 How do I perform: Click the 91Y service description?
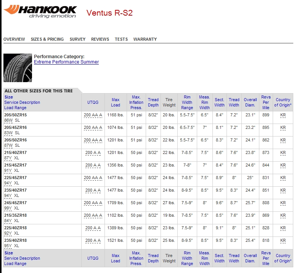coord(8,170)
